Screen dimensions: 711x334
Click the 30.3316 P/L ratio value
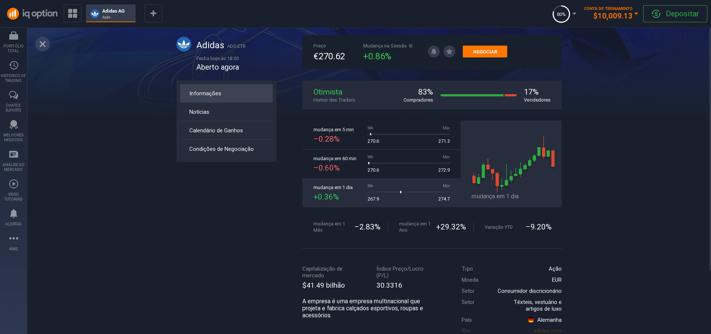point(389,285)
